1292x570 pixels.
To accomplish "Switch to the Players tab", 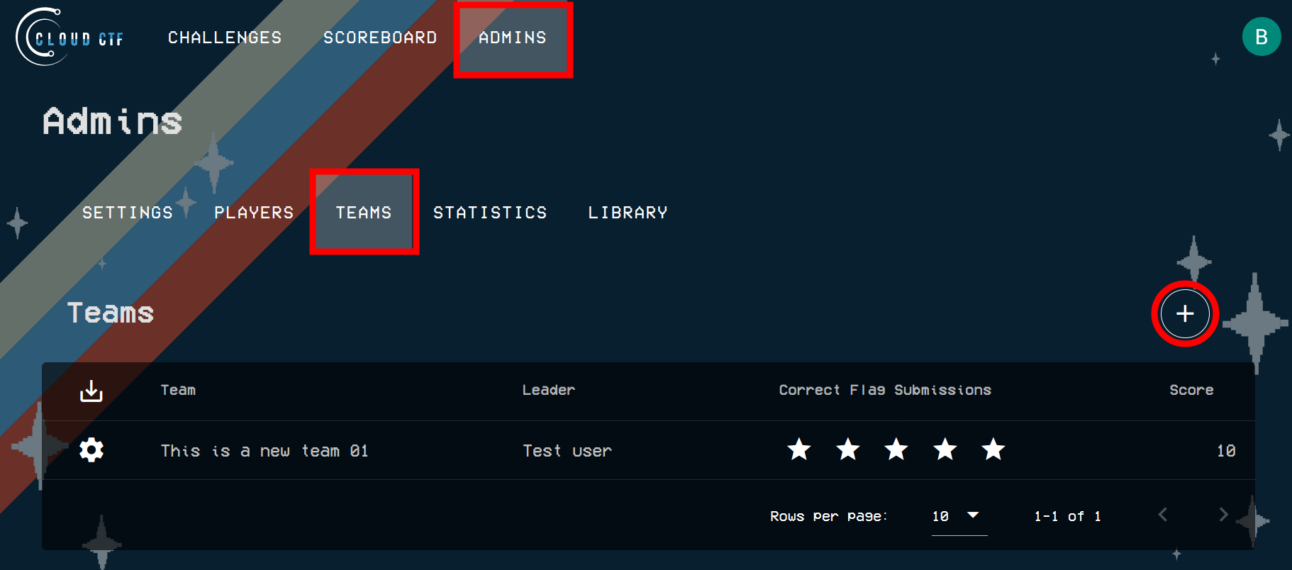I will click(x=254, y=213).
